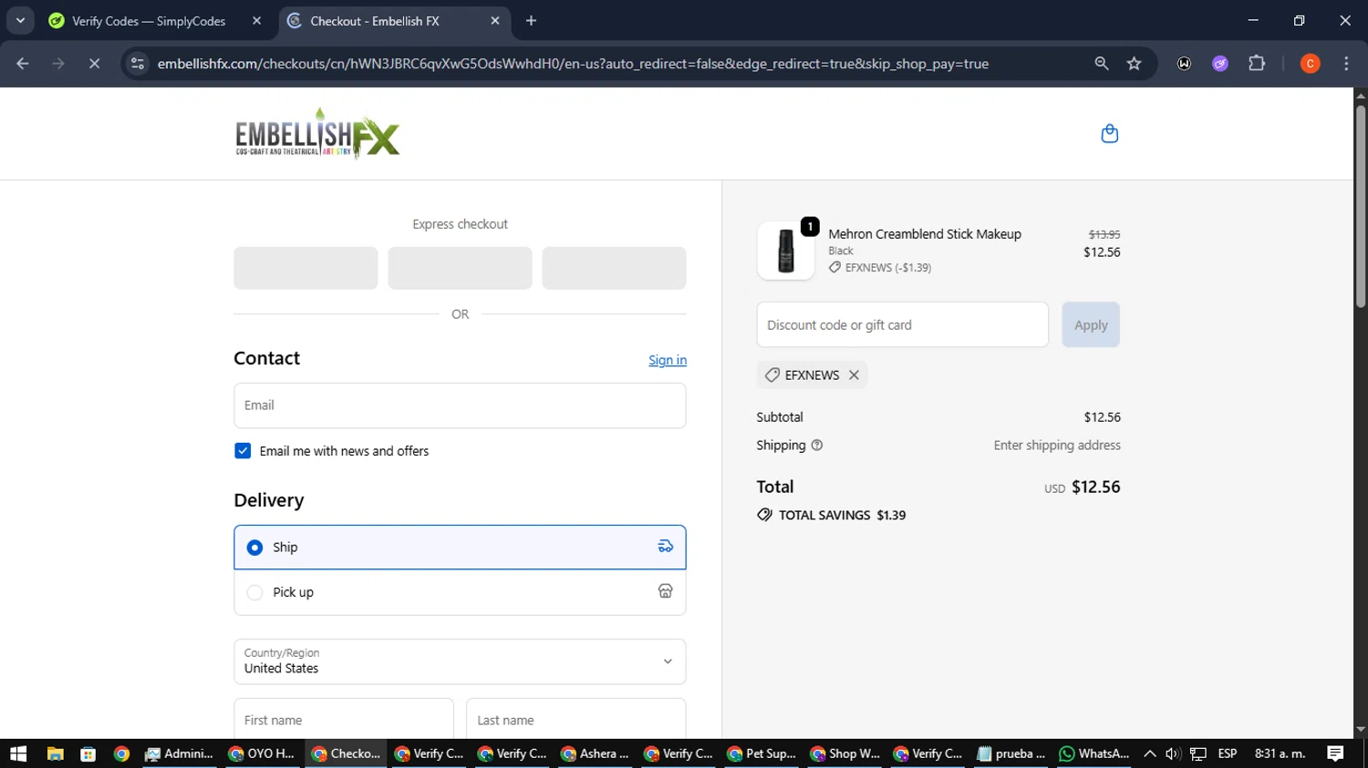Open prueba notepad taskbar window
Screen dimensions: 1368x768
click(x=1010, y=753)
